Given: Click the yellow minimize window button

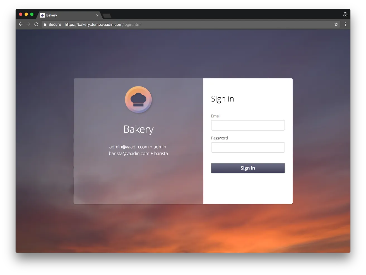Looking at the screenshot, I should coord(26,14).
